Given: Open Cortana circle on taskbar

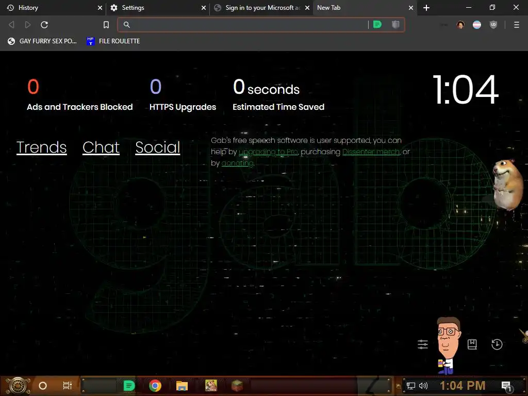Looking at the screenshot, I should click(x=43, y=386).
